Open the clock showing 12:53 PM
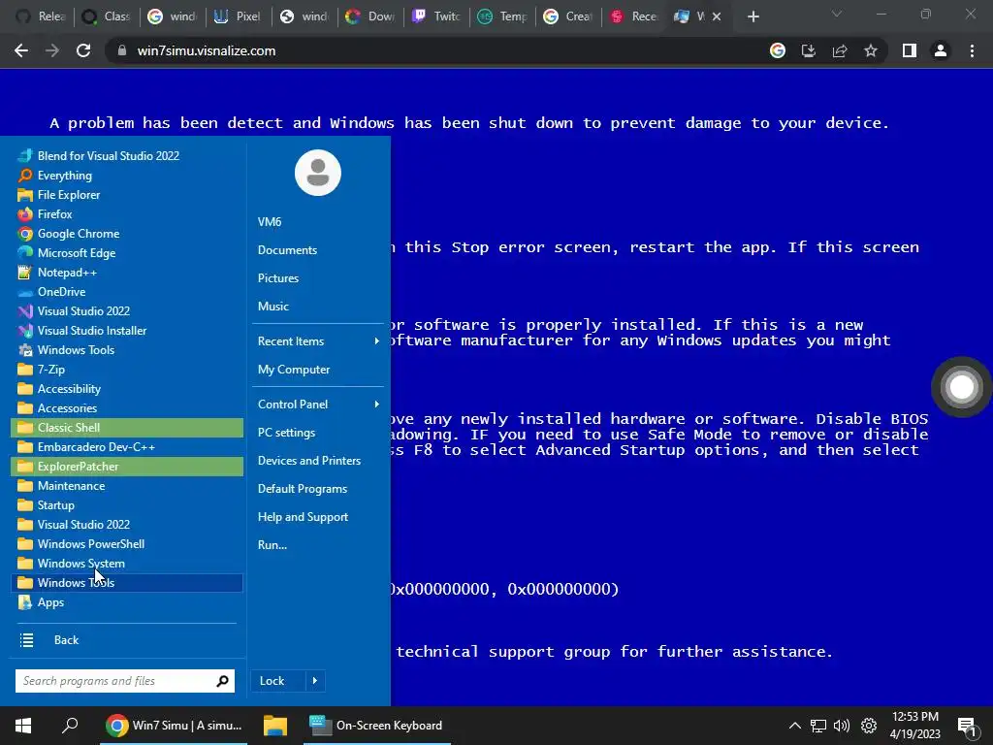993x745 pixels. [915, 726]
